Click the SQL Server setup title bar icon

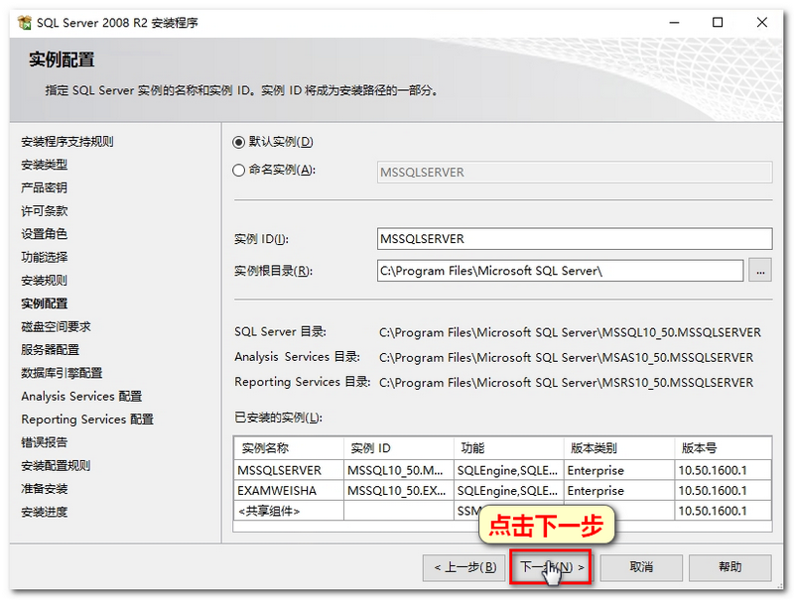tap(25, 22)
